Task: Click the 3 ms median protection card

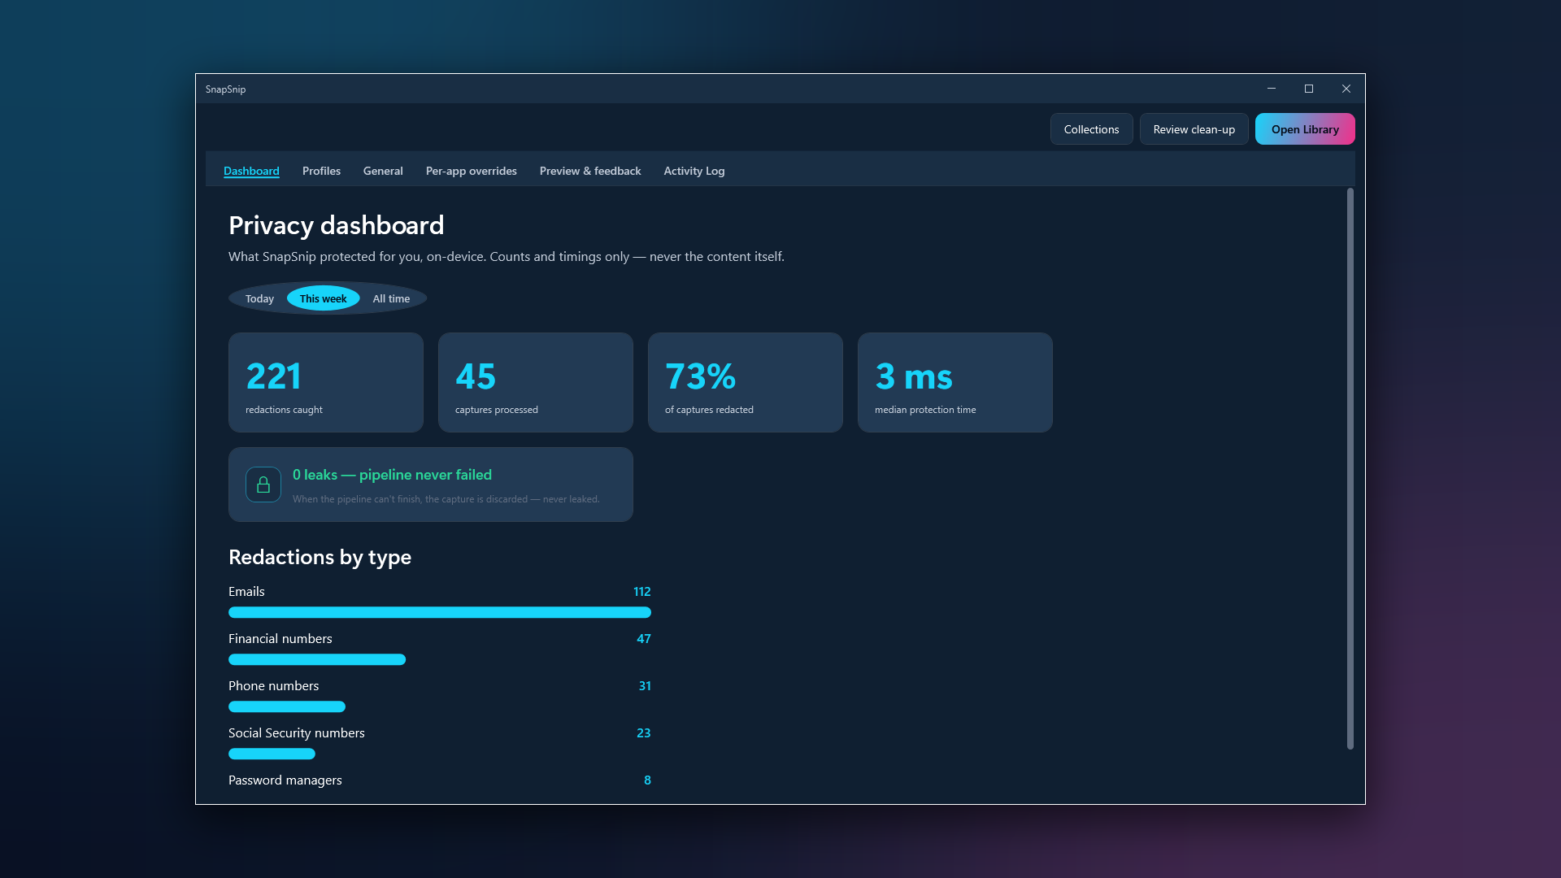Action: [955, 382]
